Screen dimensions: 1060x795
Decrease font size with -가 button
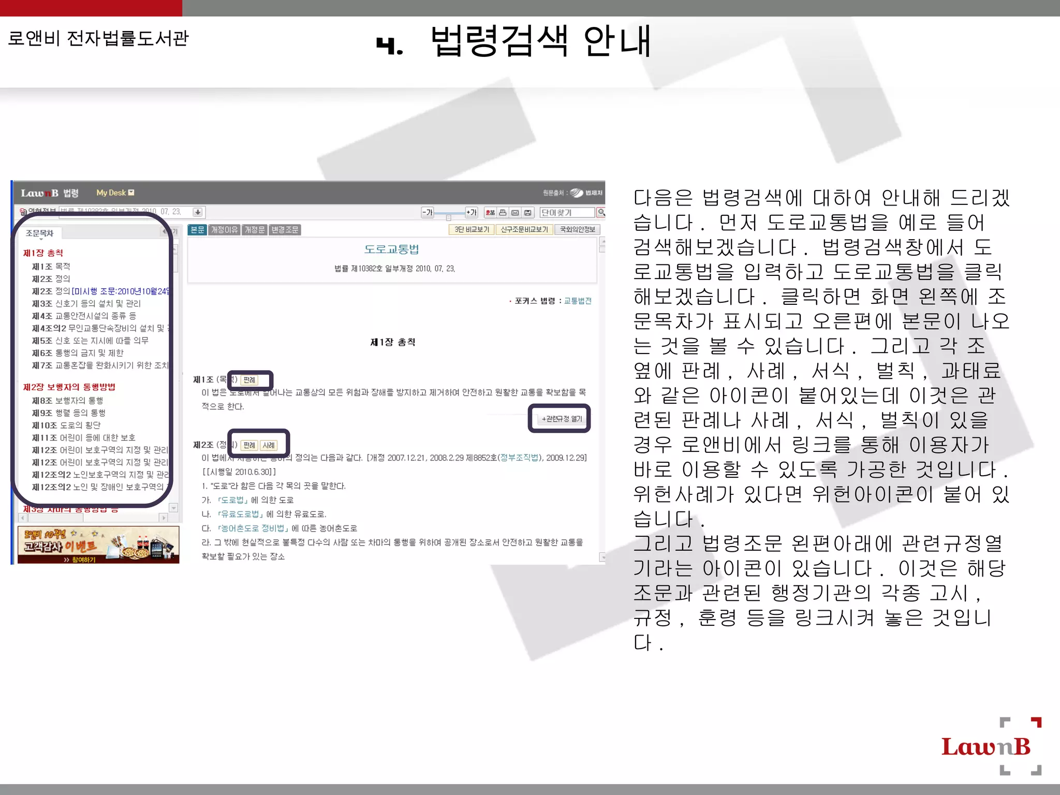coord(427,212)
